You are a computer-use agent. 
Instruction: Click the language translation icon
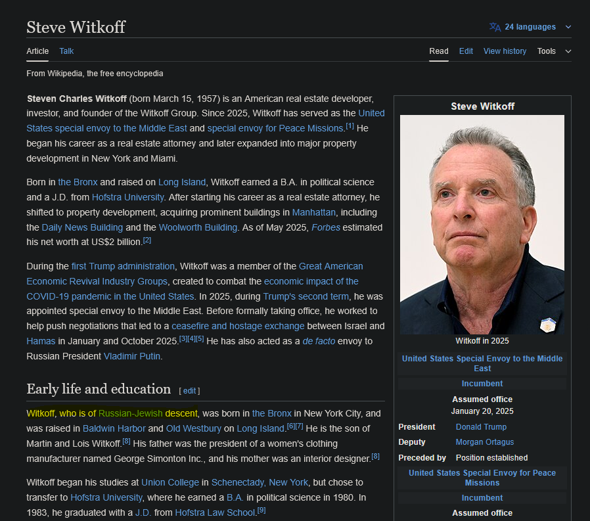(495, 27)
